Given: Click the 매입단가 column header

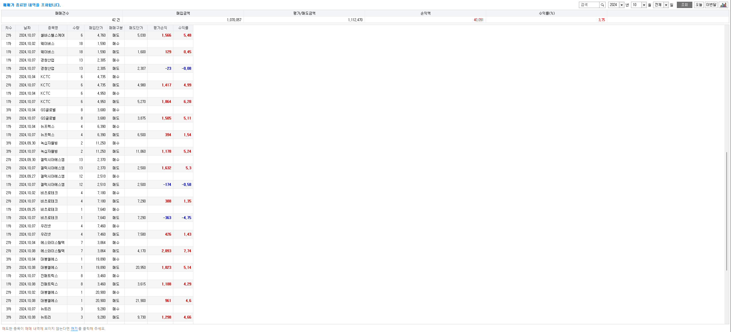Looking at the screenshot, I should (96, 28).
